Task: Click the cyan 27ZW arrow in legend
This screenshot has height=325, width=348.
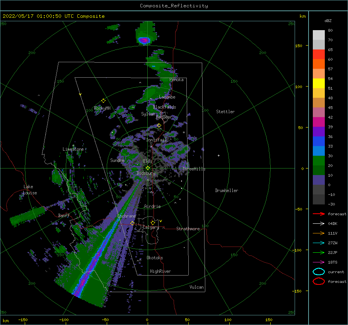Action: coord(319,243)
